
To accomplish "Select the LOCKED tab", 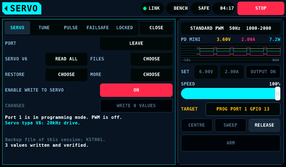I will (125, 28).
